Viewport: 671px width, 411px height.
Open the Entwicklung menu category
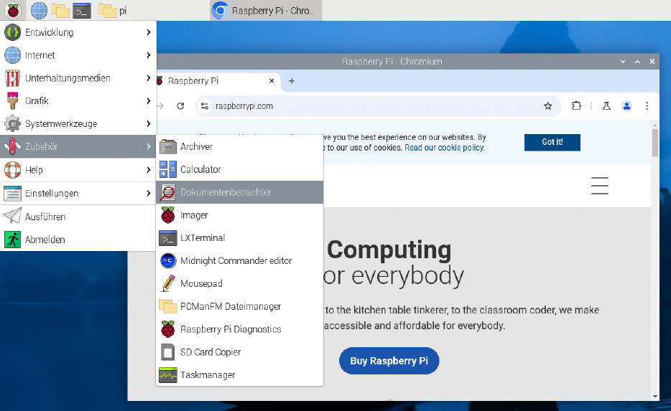(x=78, y=32)
